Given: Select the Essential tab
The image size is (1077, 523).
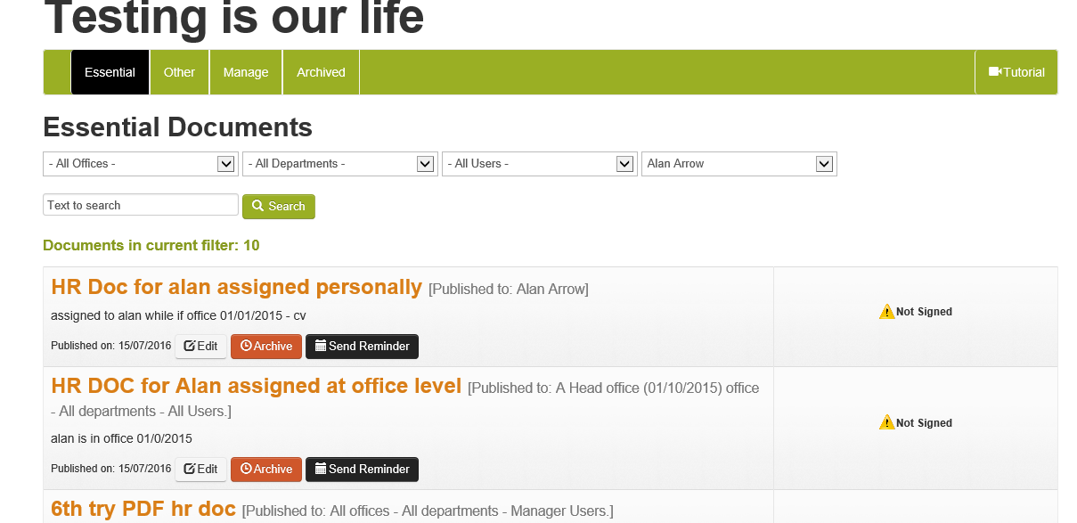Looking at the screenshot, I should [x=110, y=72].
